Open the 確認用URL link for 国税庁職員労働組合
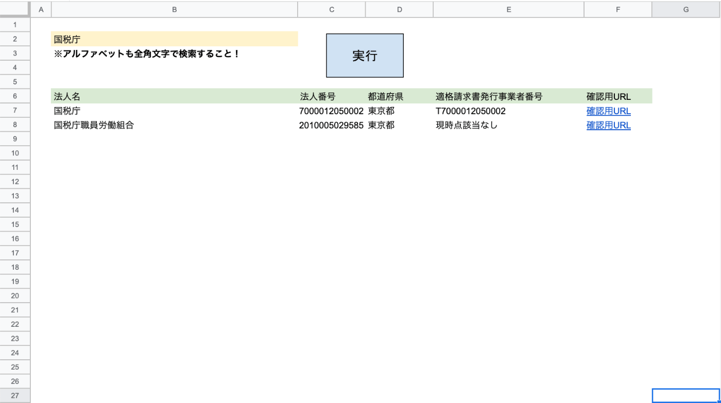The image size is (721, 403). point(608,125)
